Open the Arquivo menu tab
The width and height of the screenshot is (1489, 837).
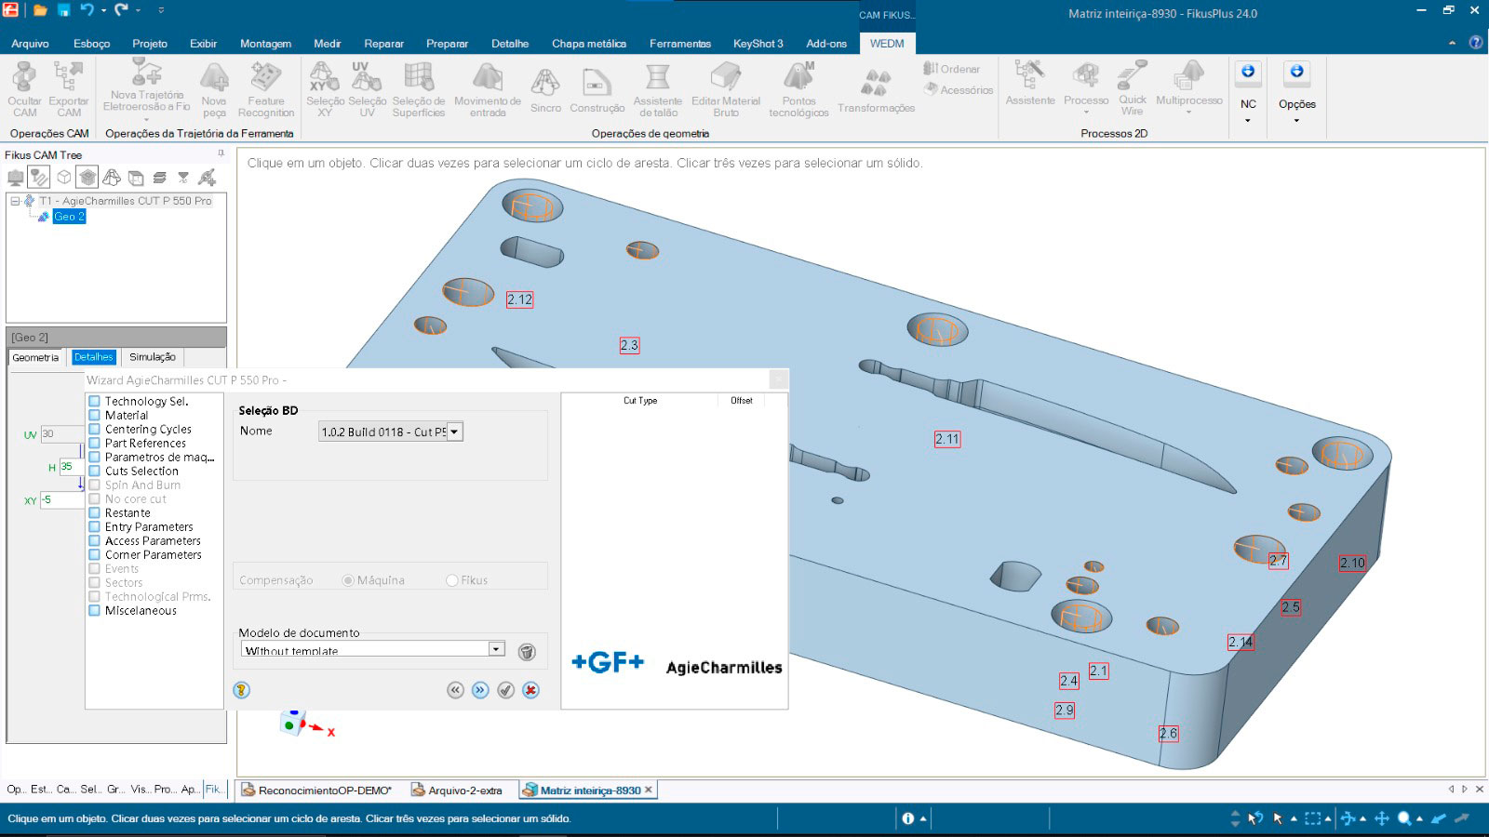[x=30, y=44]
